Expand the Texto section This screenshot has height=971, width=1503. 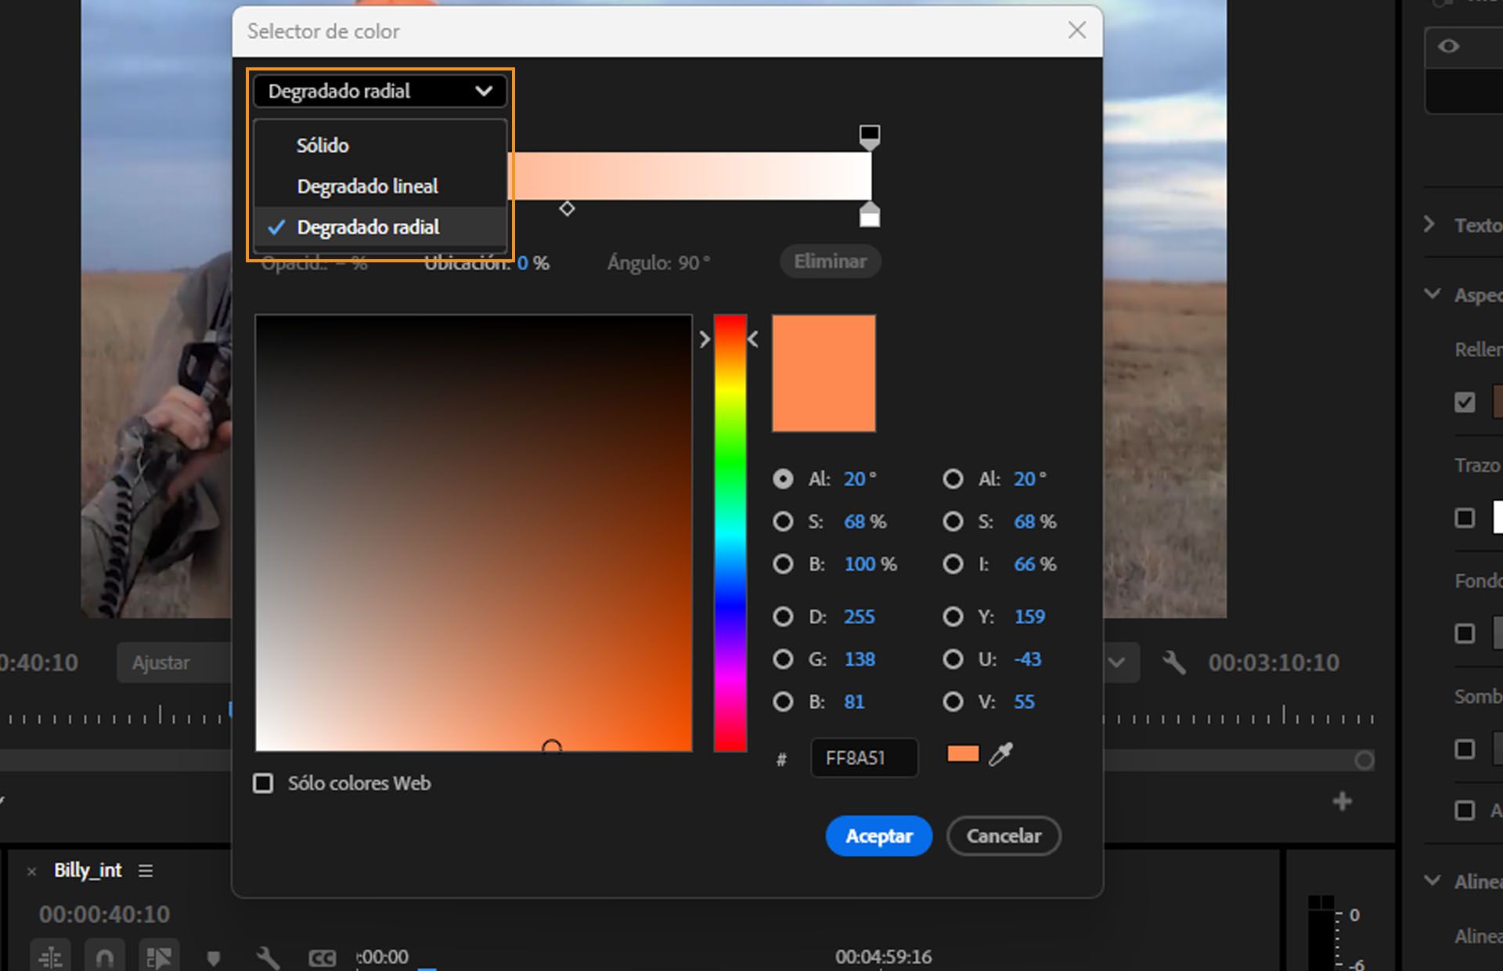[x=1429, y=225]
